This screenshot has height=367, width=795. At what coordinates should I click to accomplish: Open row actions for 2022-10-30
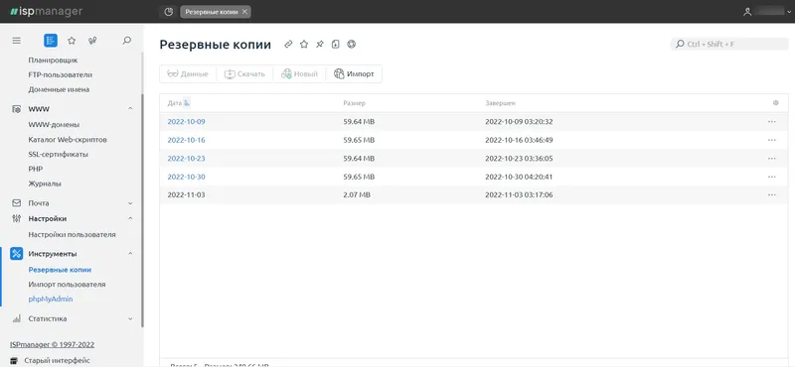click(772, 177)
